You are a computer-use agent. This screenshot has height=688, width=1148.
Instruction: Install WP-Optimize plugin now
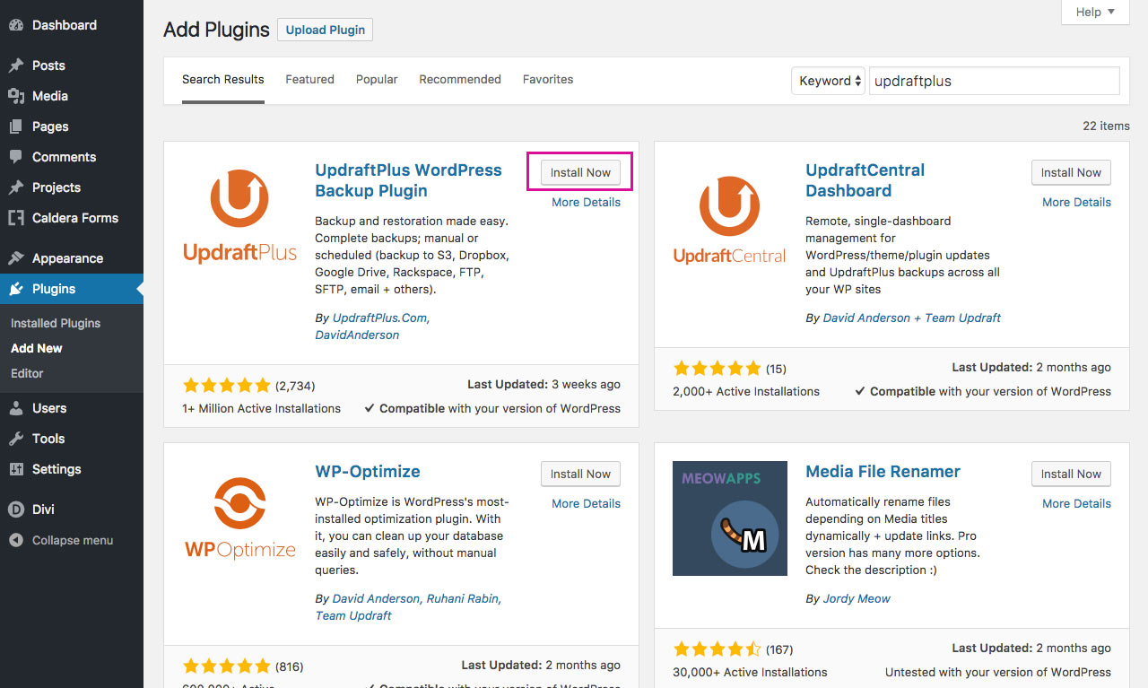click(580, 474)
